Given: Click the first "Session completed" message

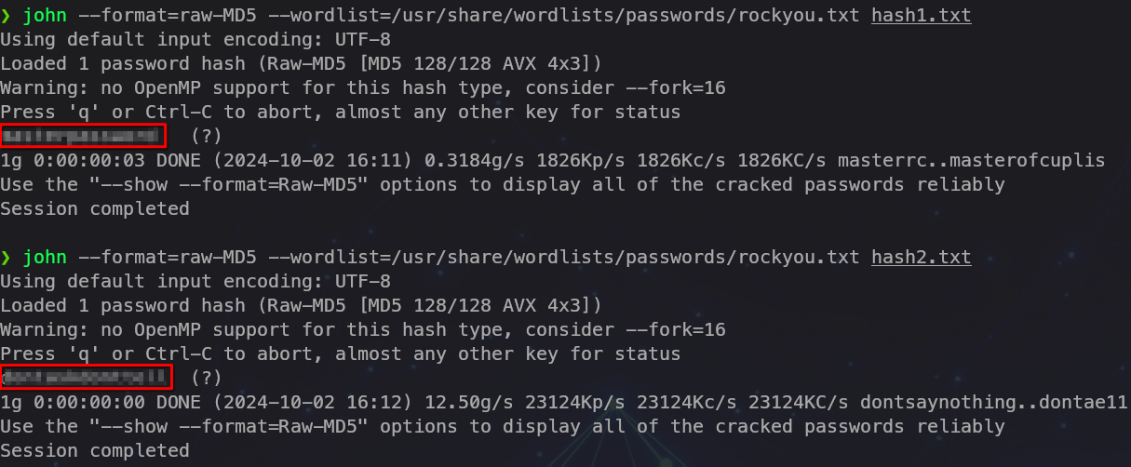Looking at the screenshot, I should [x=95, y=208].
